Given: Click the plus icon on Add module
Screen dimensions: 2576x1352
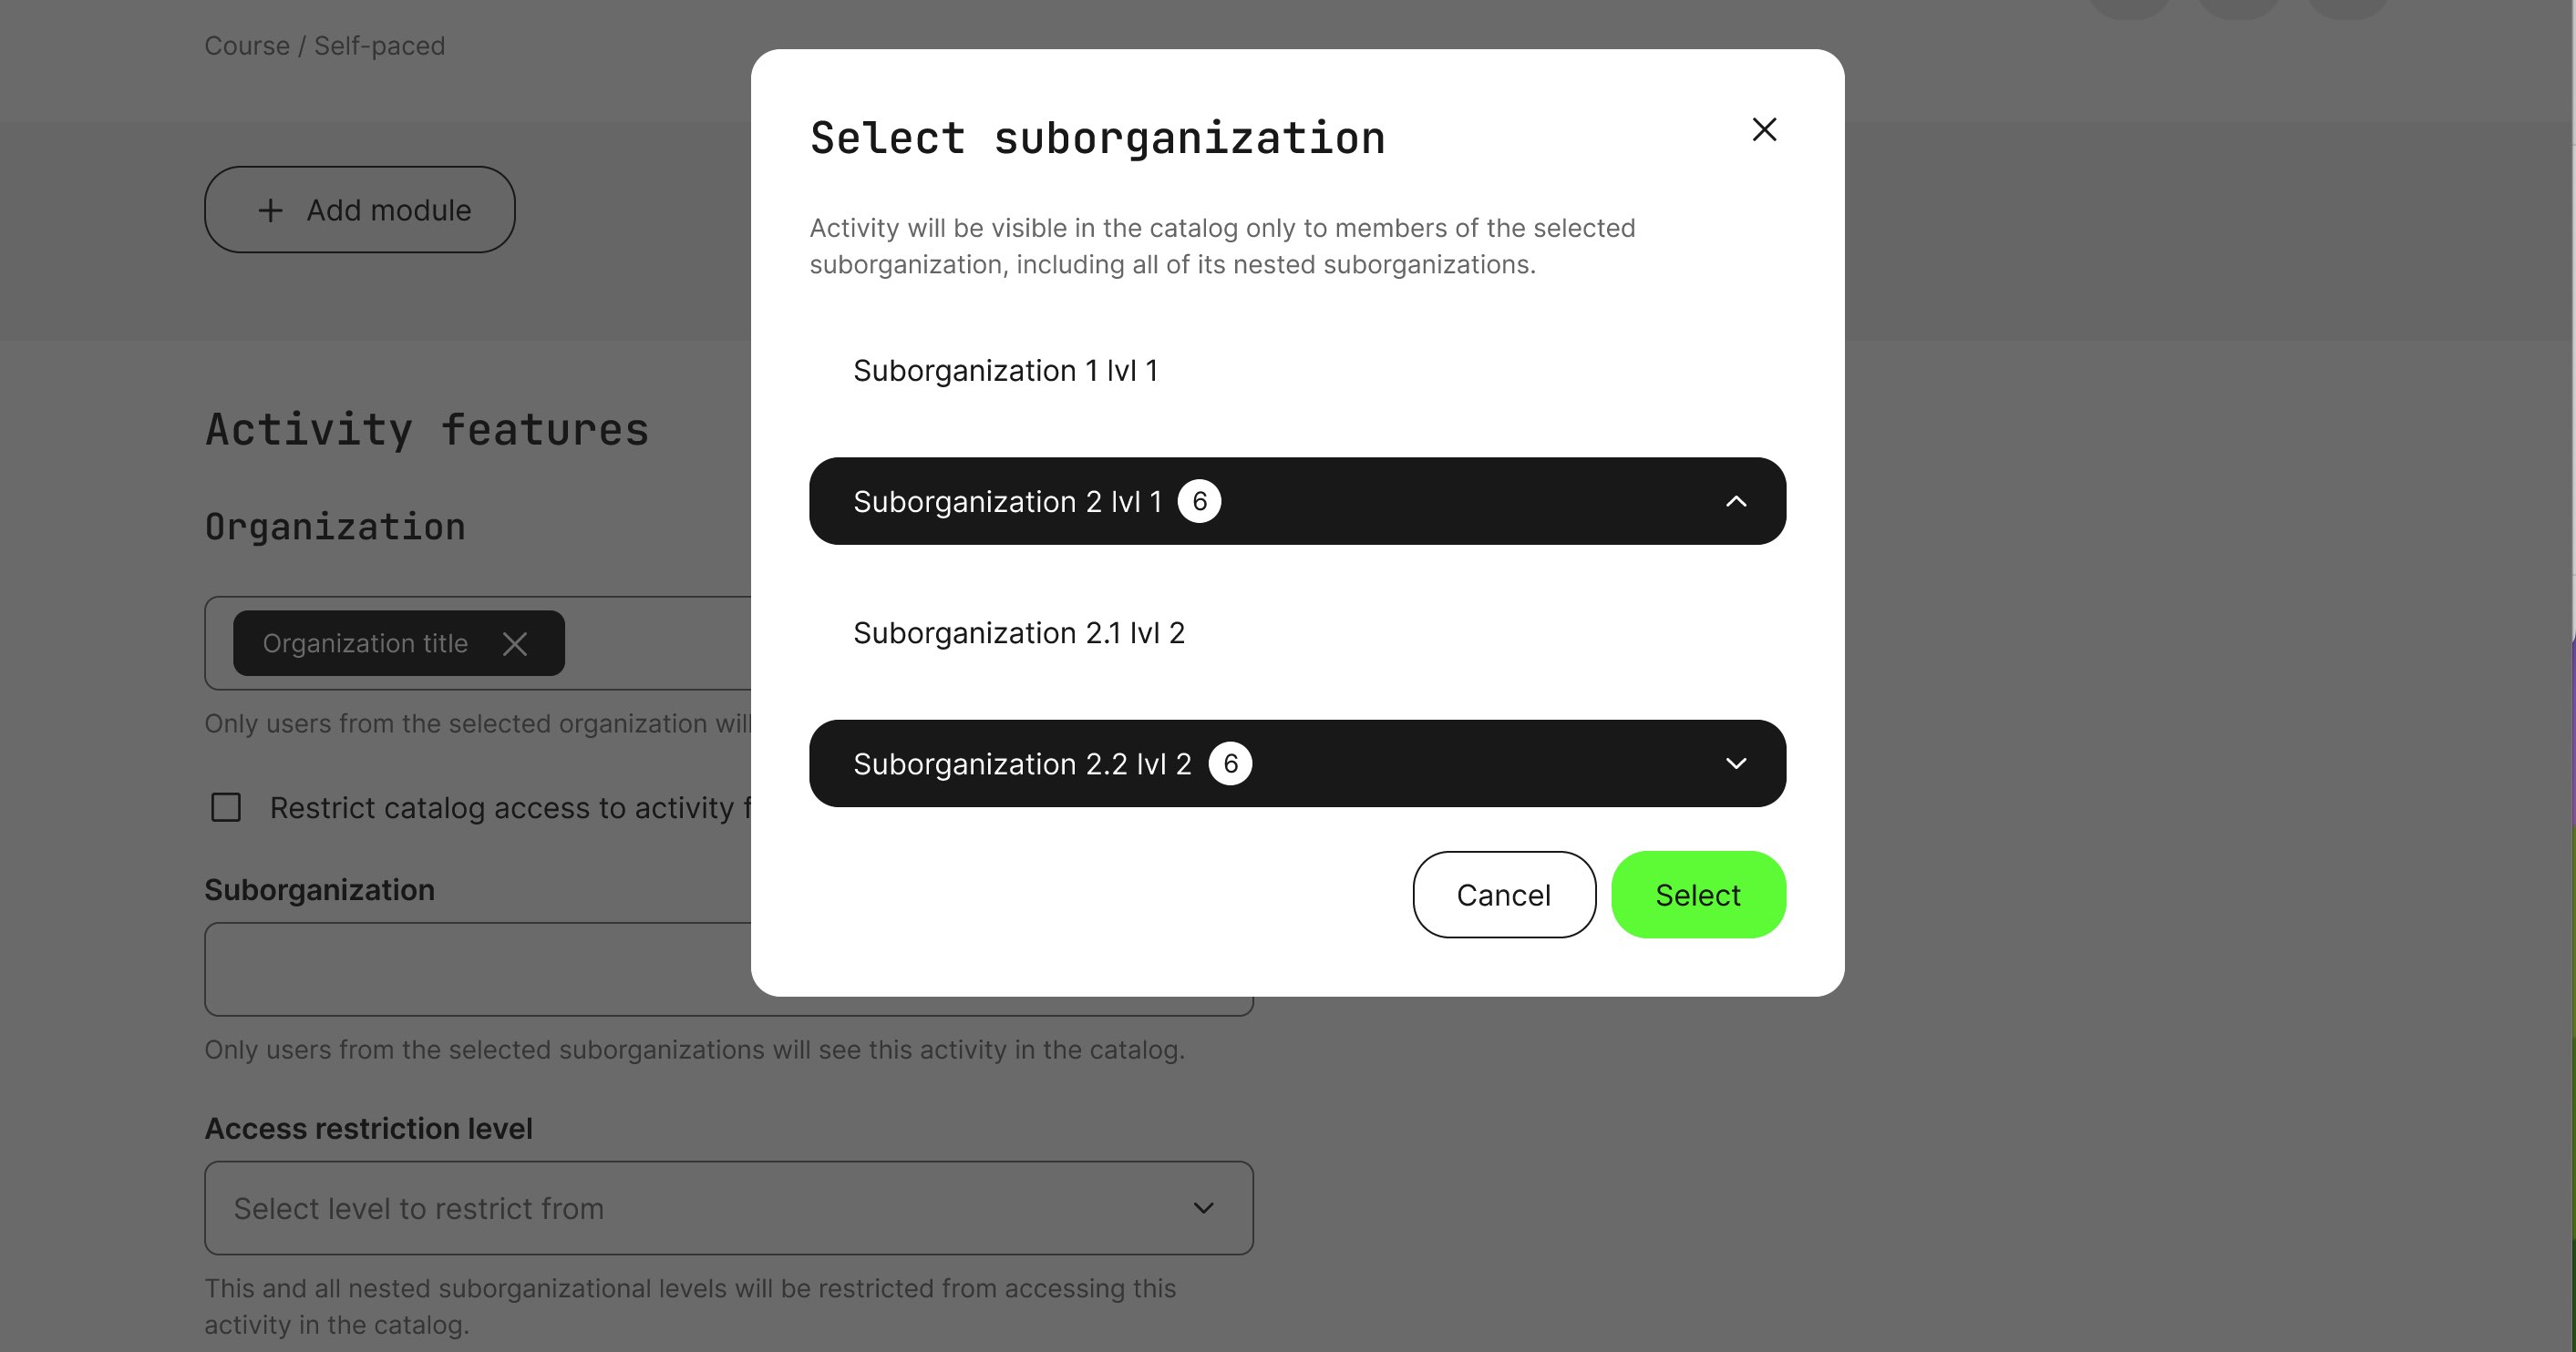Looking at the screenshot, I should click(270, 210).
